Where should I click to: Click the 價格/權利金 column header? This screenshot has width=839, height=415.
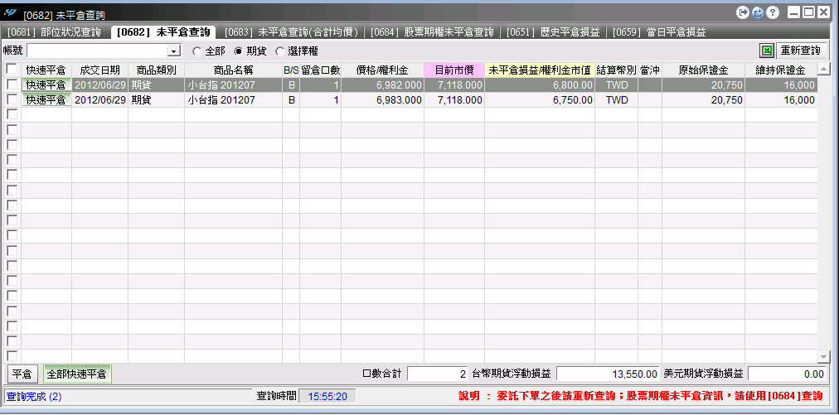point(382,70)
